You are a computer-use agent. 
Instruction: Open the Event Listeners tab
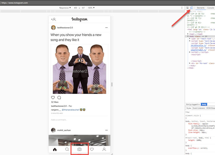pos(199,108)
